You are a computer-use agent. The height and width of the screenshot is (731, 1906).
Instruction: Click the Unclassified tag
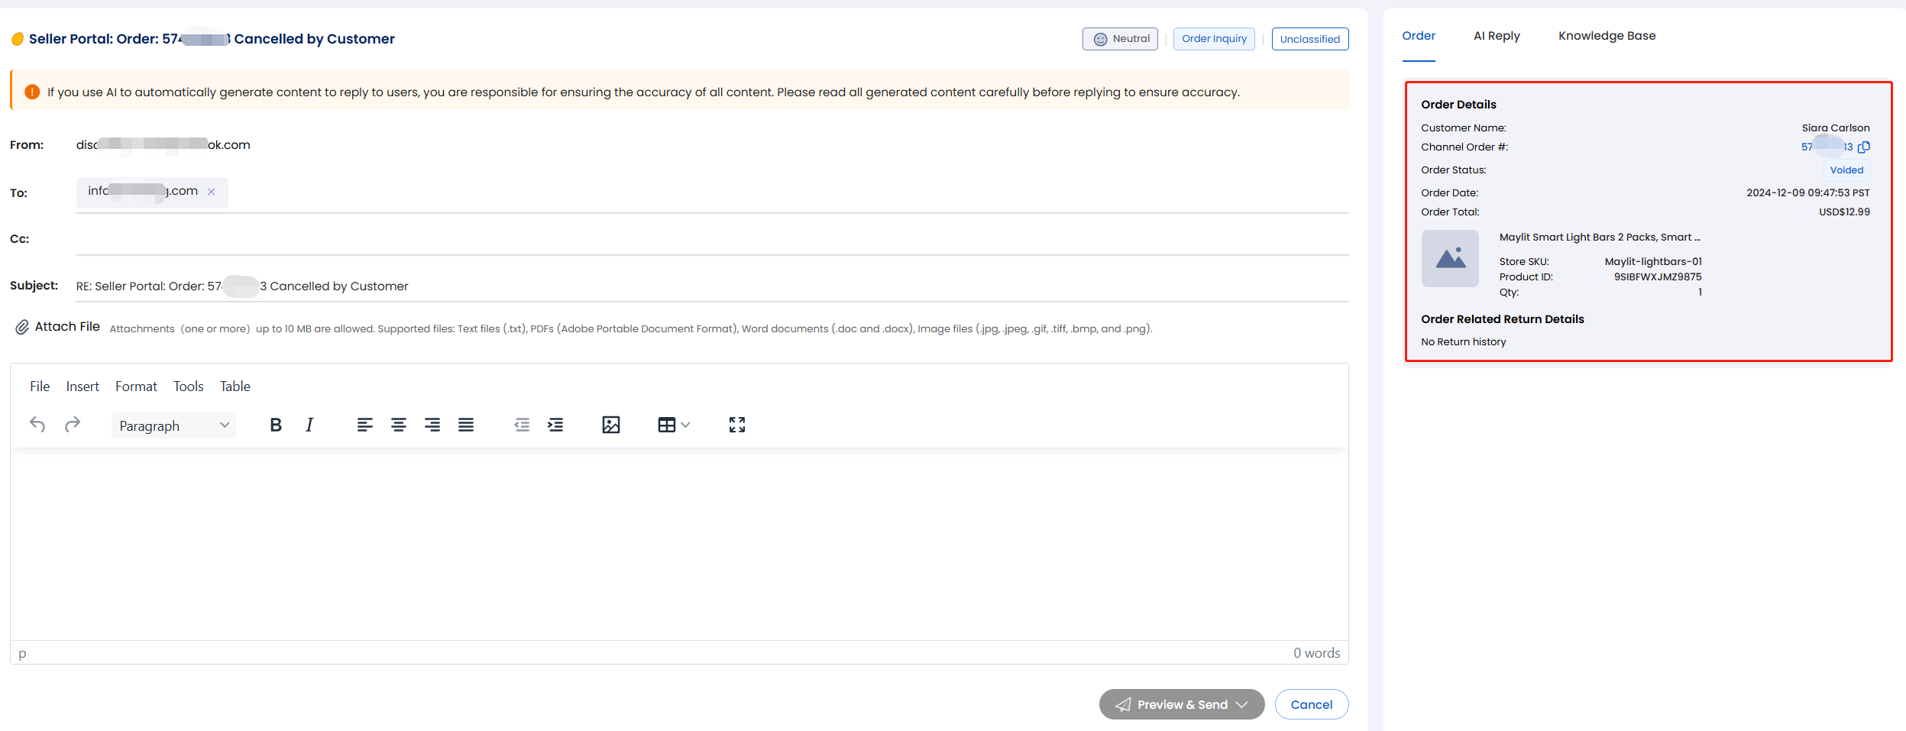point(1310,39)
